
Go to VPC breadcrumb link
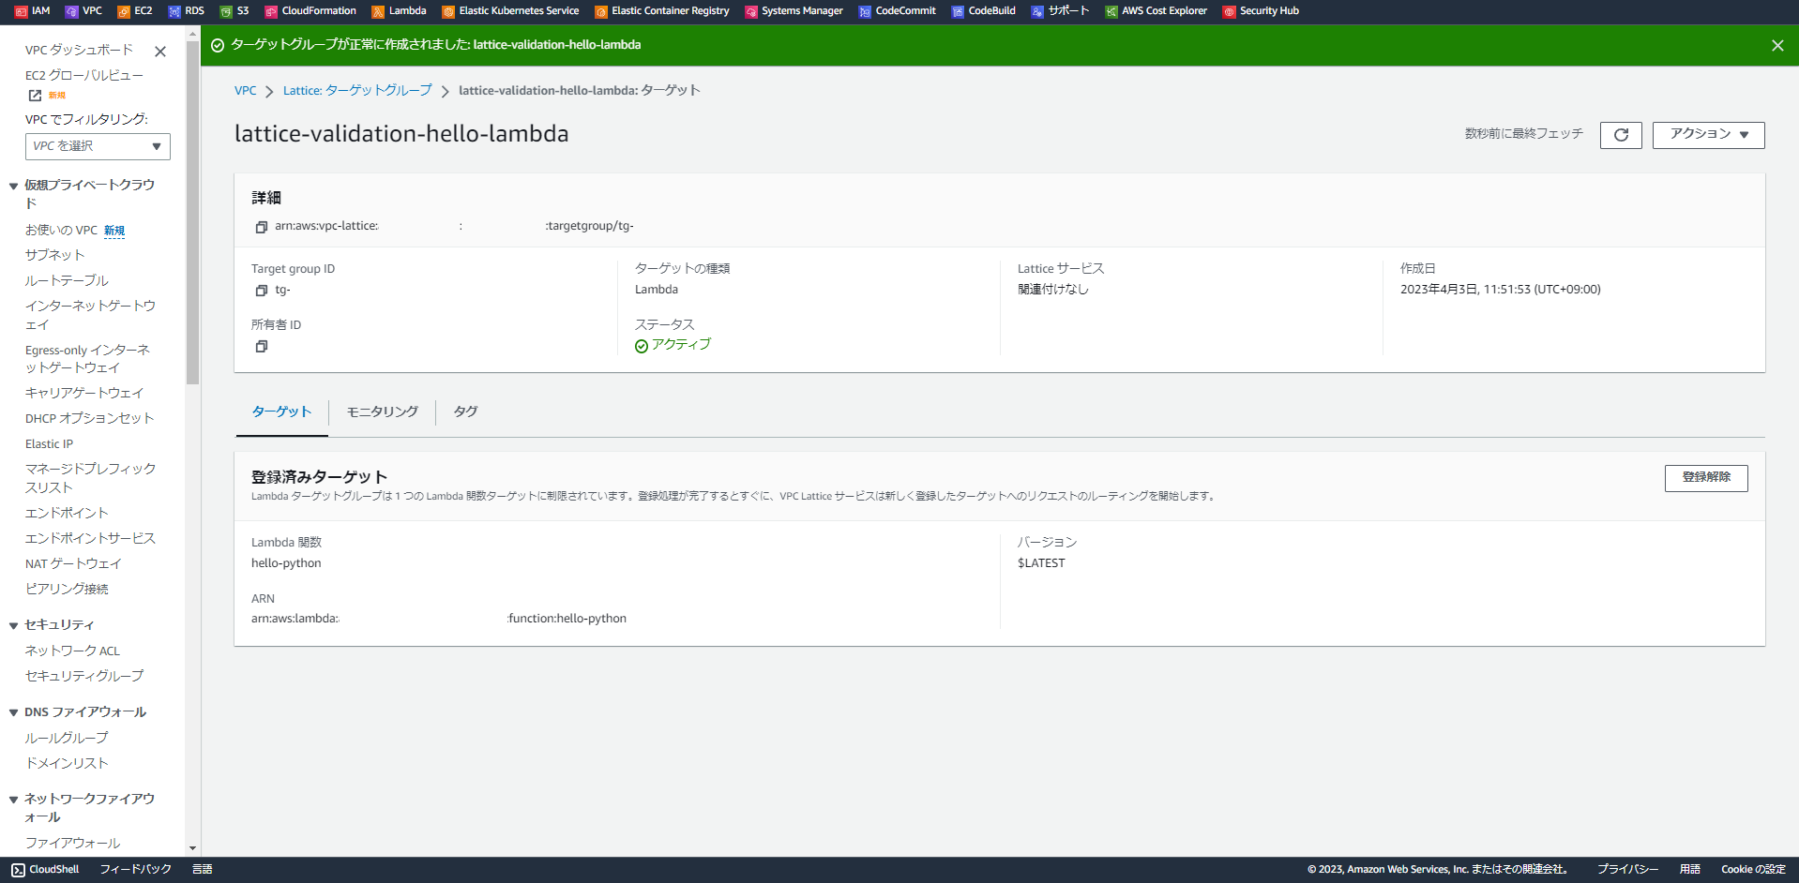click(245, 91)
